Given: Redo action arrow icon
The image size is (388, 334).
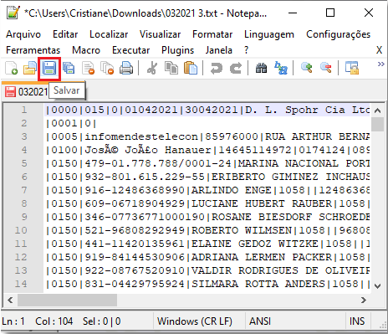Looking at the screenshot, I should (x=236, y=68).
